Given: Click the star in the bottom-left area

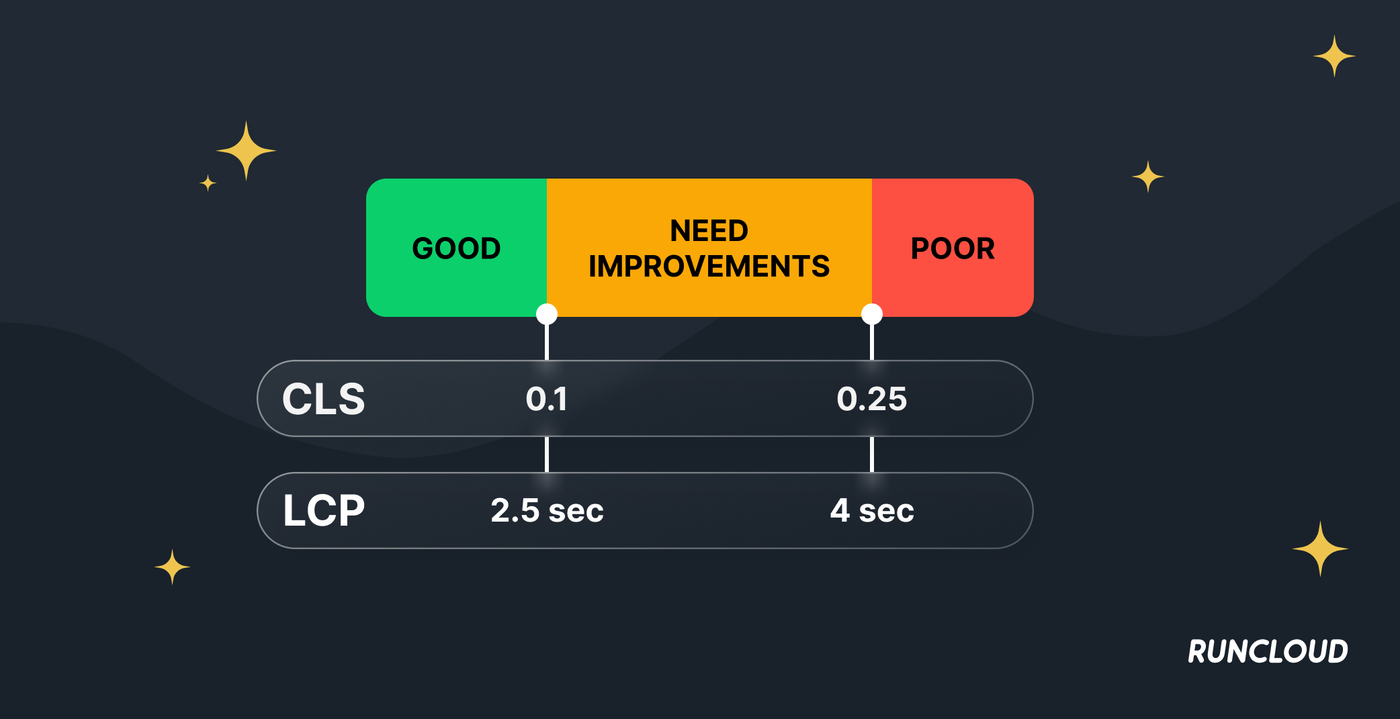Looking at the screenshot, I should [172, 567].
